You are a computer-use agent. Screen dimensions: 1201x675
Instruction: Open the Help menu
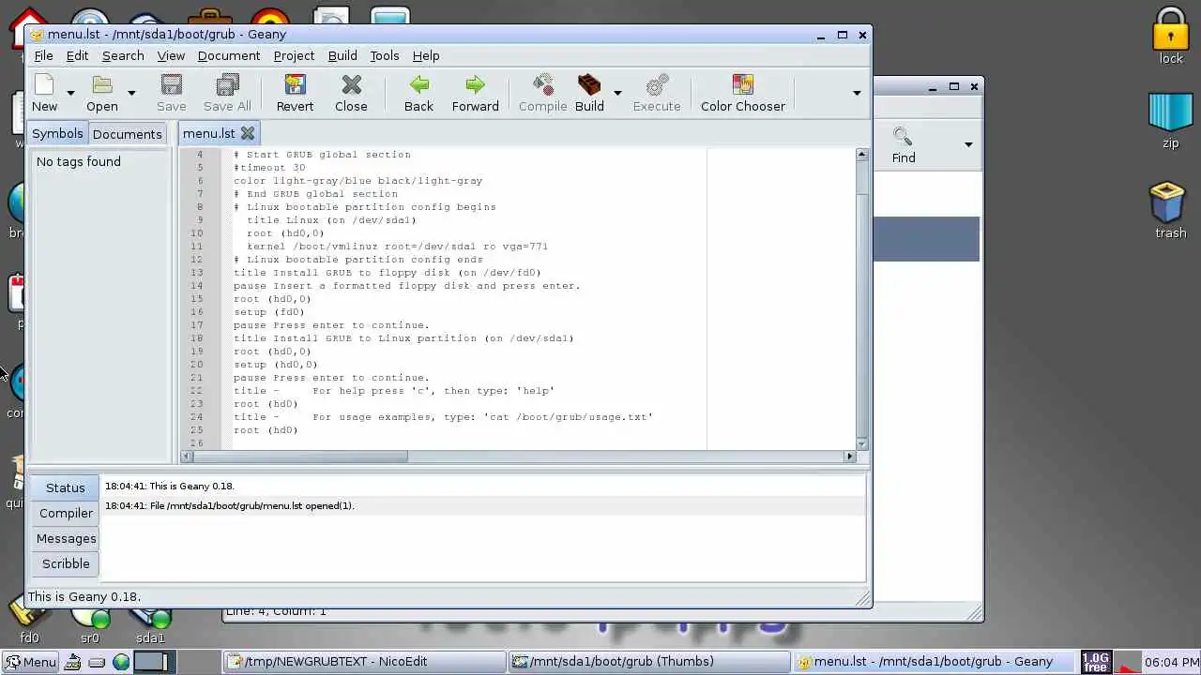point(426,55)
